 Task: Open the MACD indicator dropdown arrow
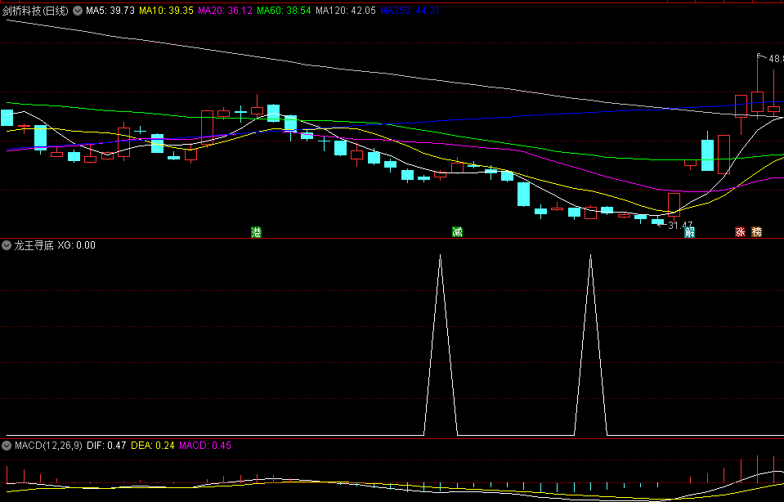7,446
